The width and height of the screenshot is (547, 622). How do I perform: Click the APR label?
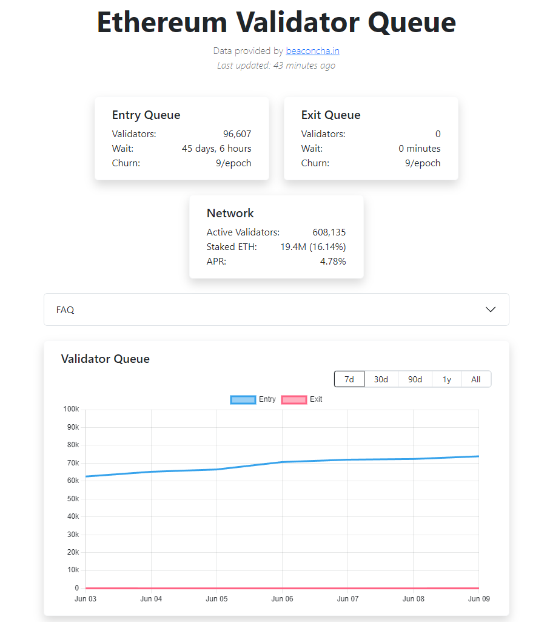tap(216, 262)
